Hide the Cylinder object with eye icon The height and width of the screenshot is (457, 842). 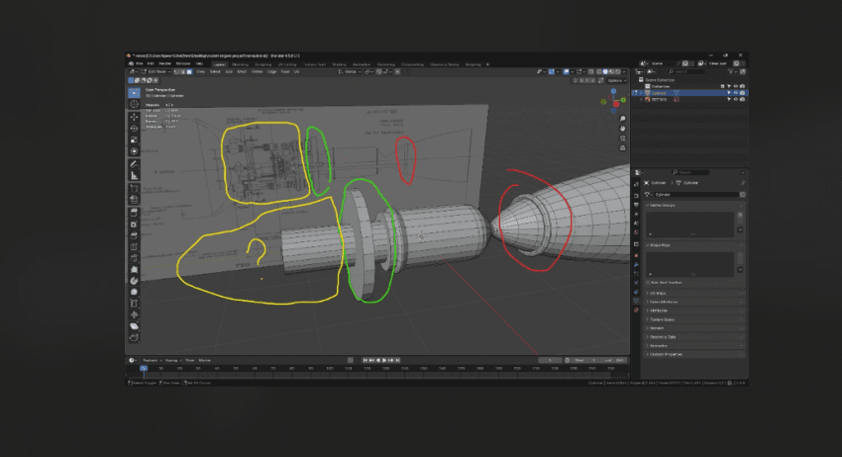point(736,93)
